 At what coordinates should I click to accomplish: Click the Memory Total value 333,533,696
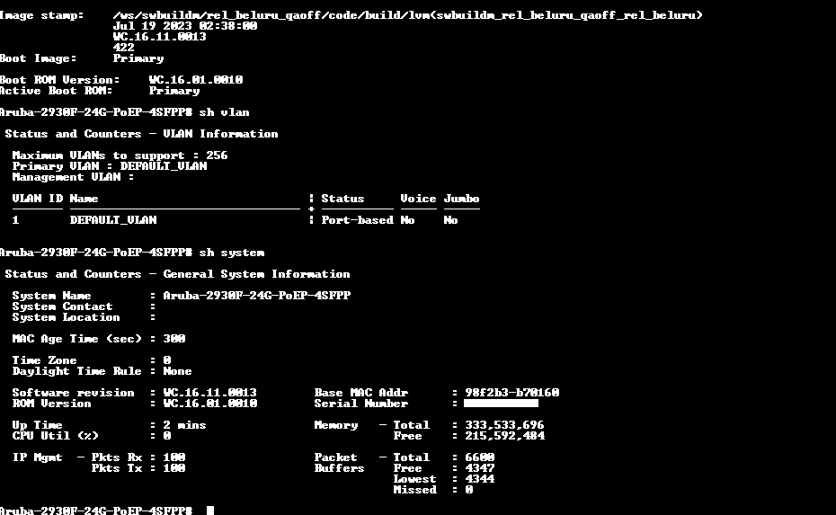pos(504,425)
